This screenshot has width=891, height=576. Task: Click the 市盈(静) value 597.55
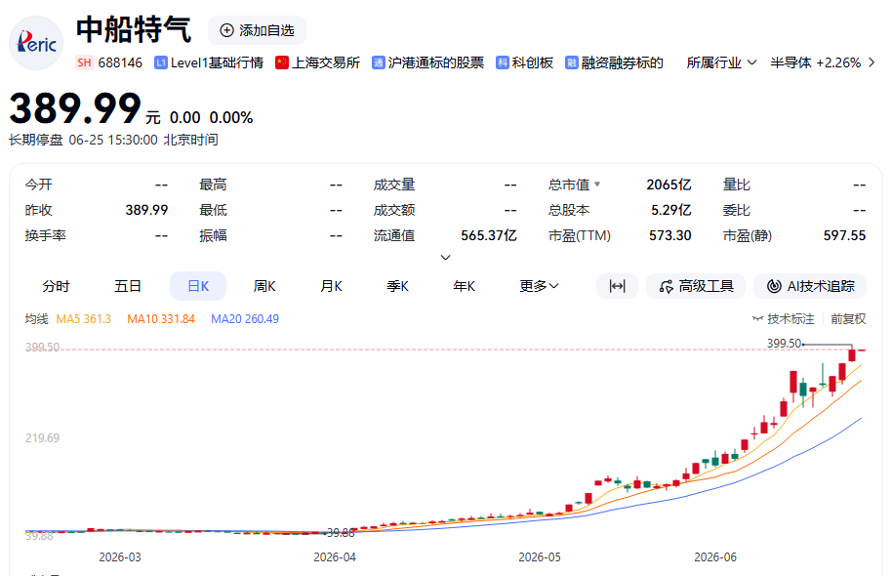click(844, 235)
